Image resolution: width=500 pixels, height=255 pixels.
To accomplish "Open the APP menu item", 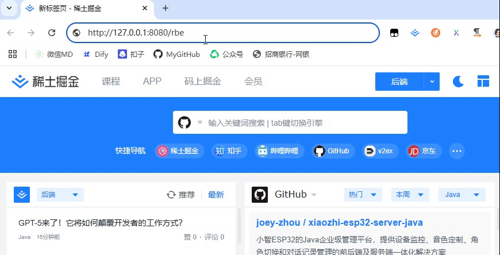I will pyautogui.click(x=152, y=82).
